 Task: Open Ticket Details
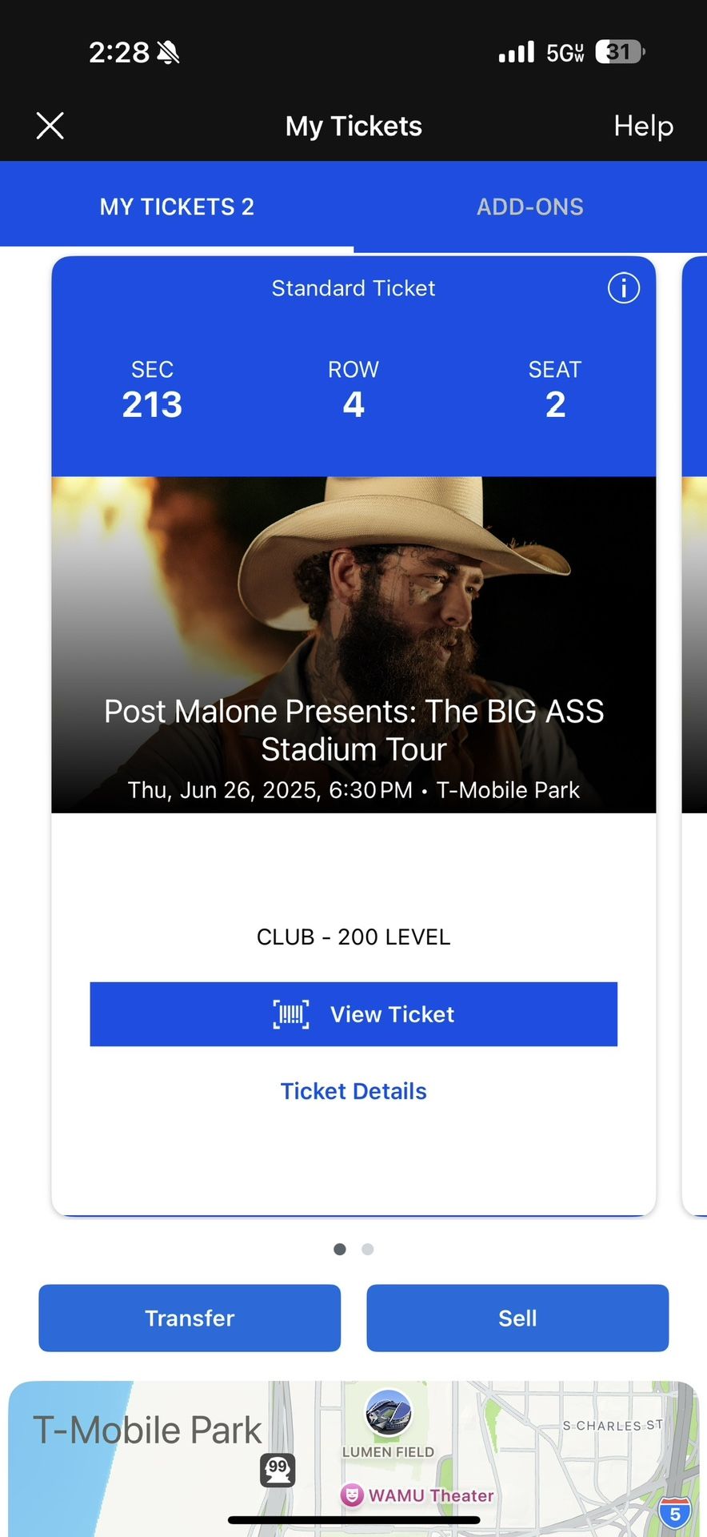pos(353,1090)
